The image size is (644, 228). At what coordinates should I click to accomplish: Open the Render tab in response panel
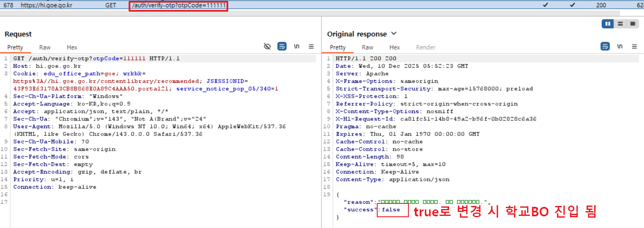click(x=426, y=47)
